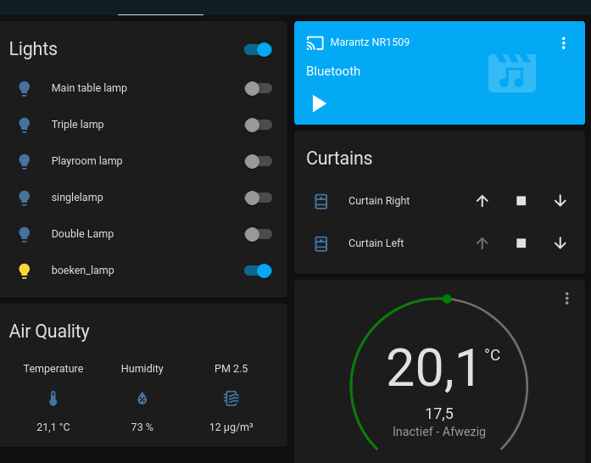Click the Air Quality thermometer temperature icon

(53, 398)
